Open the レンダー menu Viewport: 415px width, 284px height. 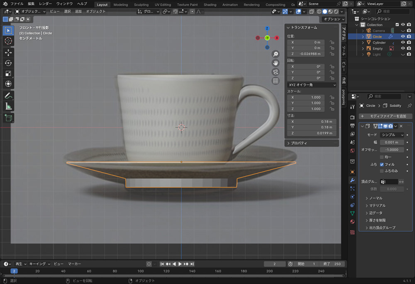pos(46,4)
